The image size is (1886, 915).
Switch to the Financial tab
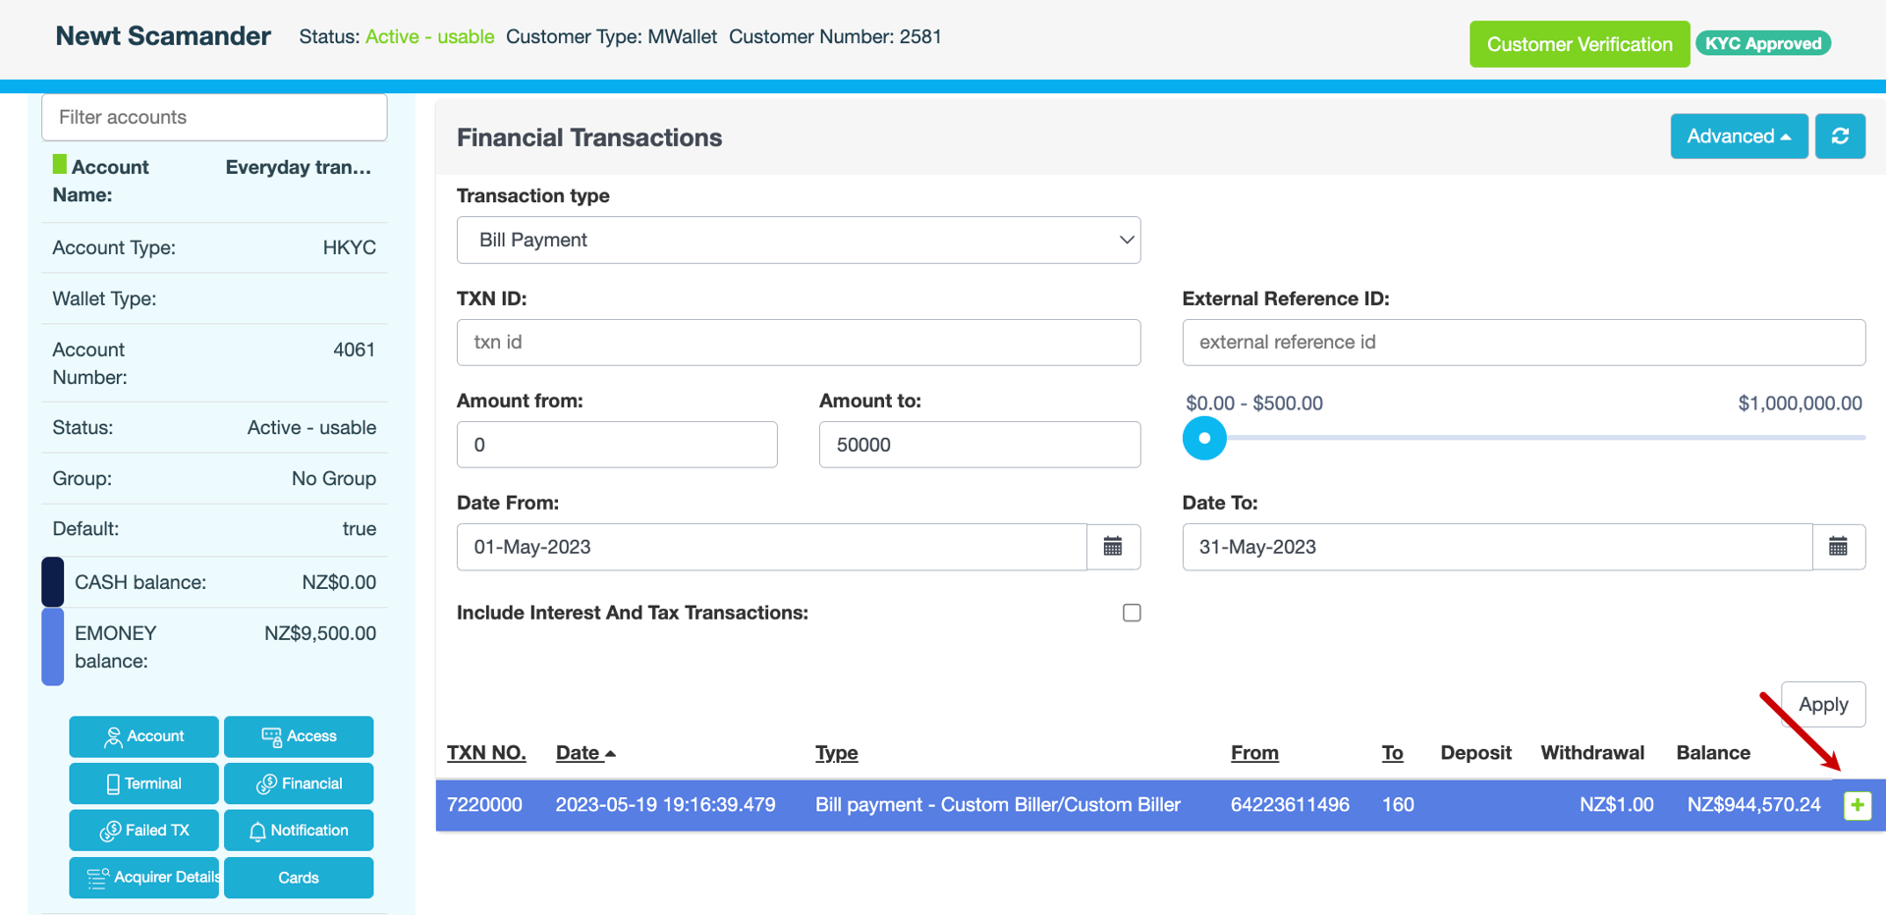(x=299, y=783)
